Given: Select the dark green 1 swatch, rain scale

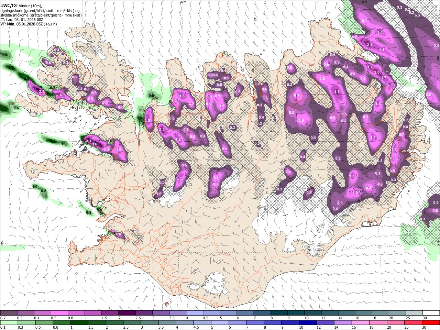Looking at the screenshot, I should click(79, 322).
